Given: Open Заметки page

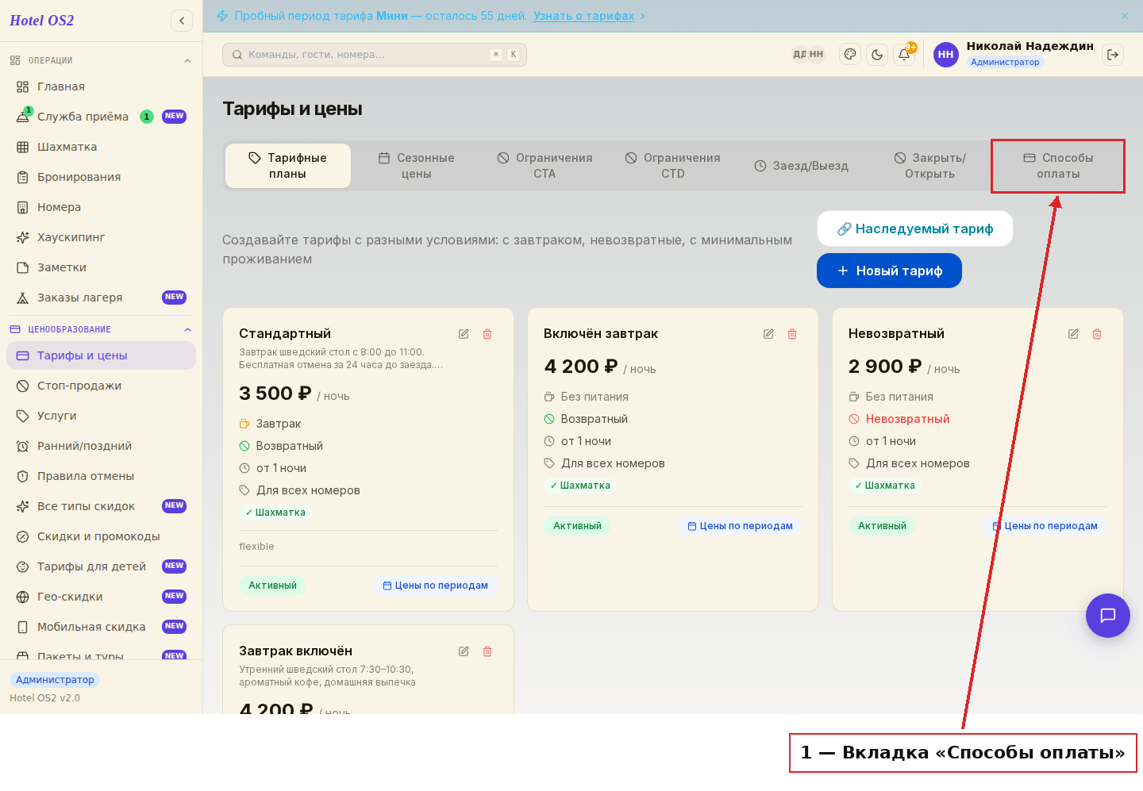Looking at the screenshot, I should click(x=101, y=267).
